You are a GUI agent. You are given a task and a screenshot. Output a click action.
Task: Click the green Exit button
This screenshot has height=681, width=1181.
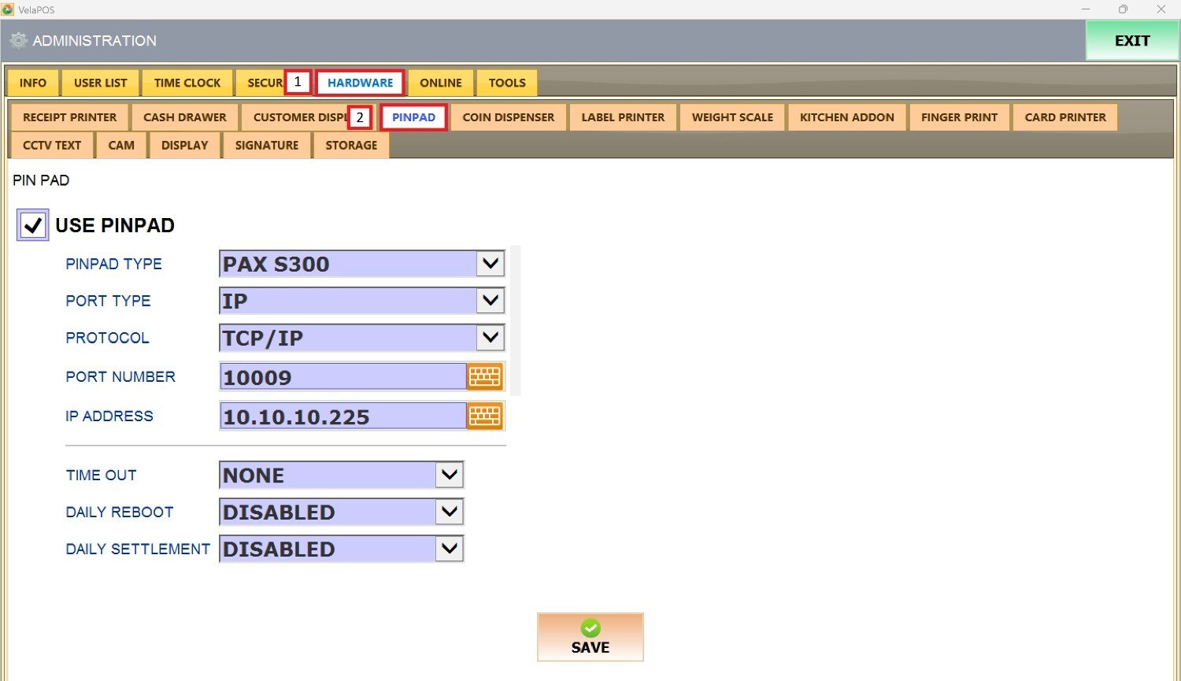click(x=1131, y=41)
